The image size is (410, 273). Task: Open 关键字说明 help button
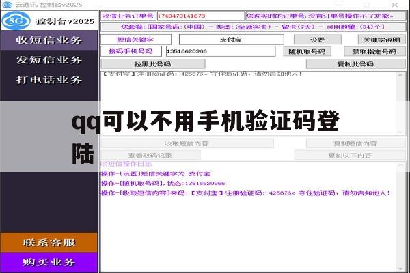[381, 40]
